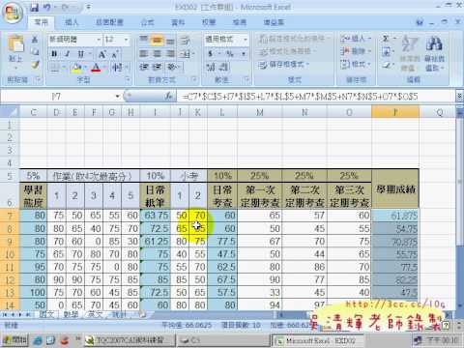
Task: Open the Home ribbon tab
Action: (x=41, y=22)
